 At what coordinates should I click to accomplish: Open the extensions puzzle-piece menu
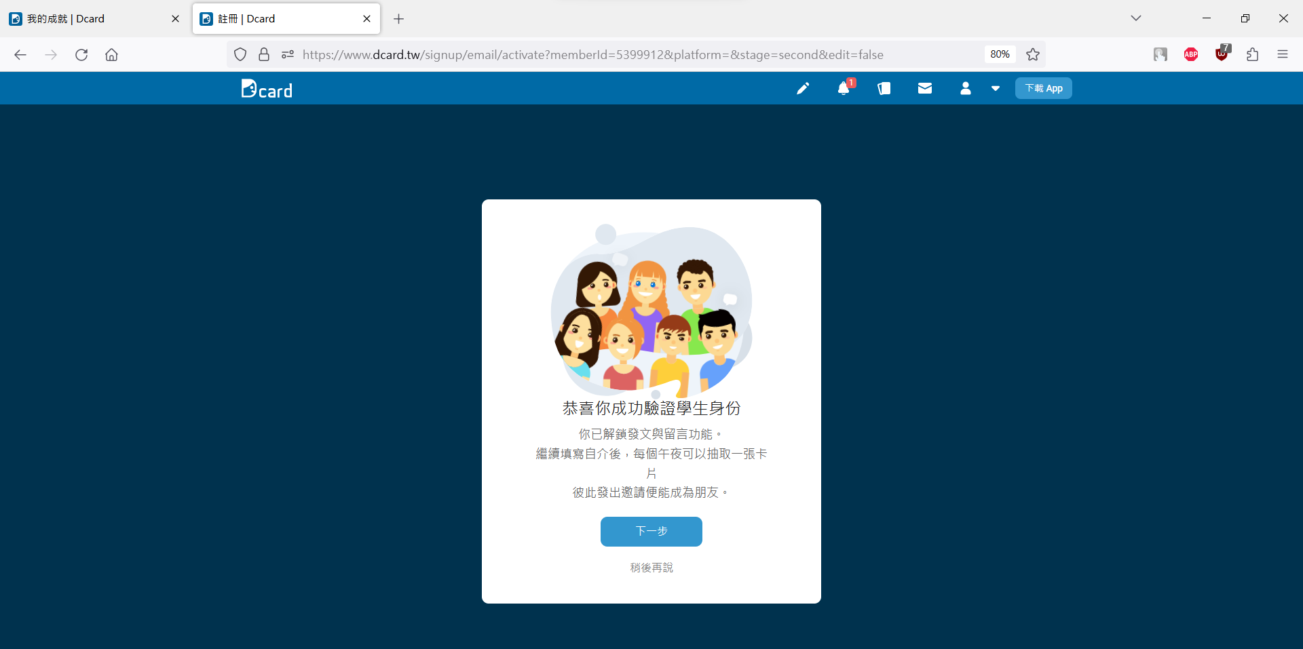pyautogui.click(x=1253, y=54)
